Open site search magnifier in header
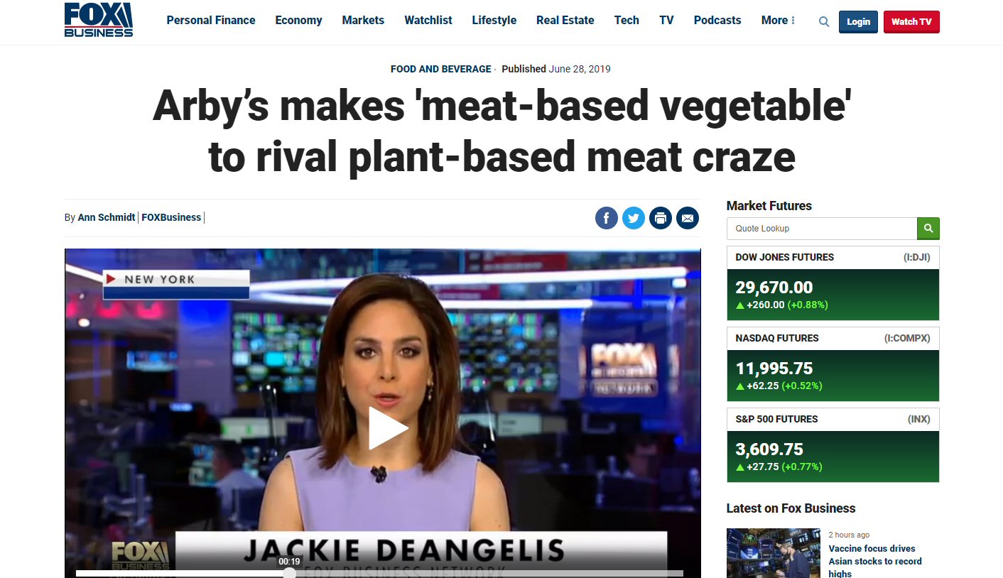The height and width of the screenshot is (578, 1003). tap(824, 21)
